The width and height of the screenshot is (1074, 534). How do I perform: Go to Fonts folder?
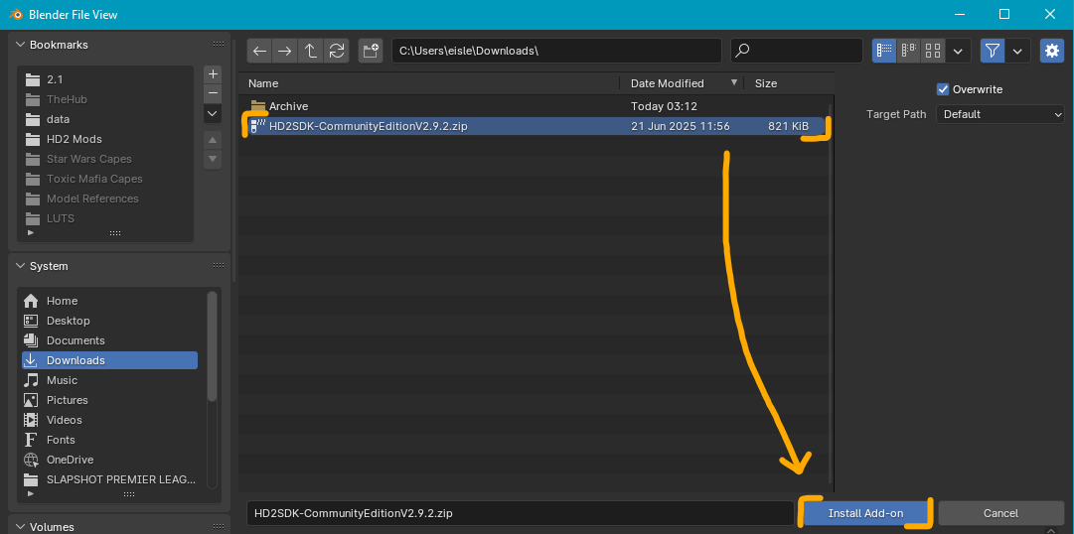(109, 440)
